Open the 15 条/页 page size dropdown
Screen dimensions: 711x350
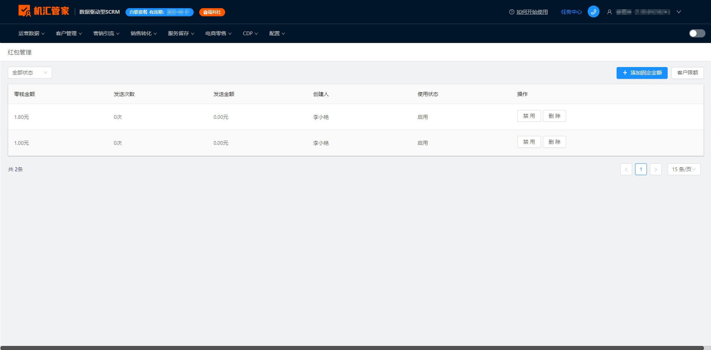point(684,169)
